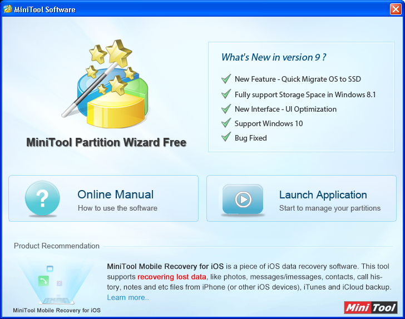Follow the Learn more link
The image size is (405, 319).
pyautogui.click(x=128, y=297)
